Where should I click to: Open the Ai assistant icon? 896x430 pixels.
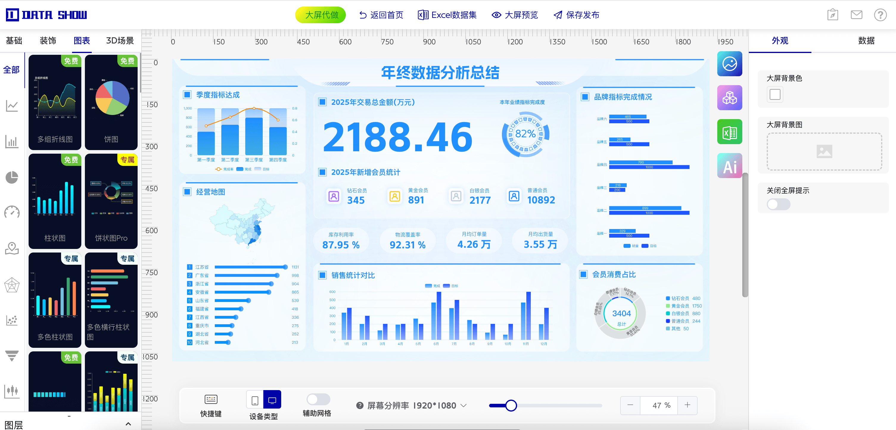pos(729,166)
